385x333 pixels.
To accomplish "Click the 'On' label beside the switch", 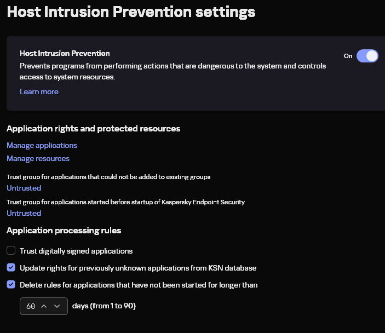I will pos(348,56).
